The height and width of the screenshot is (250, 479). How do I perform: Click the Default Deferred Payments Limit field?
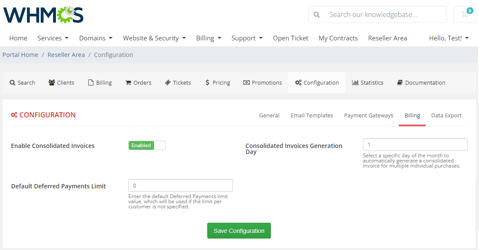point(180,185)
